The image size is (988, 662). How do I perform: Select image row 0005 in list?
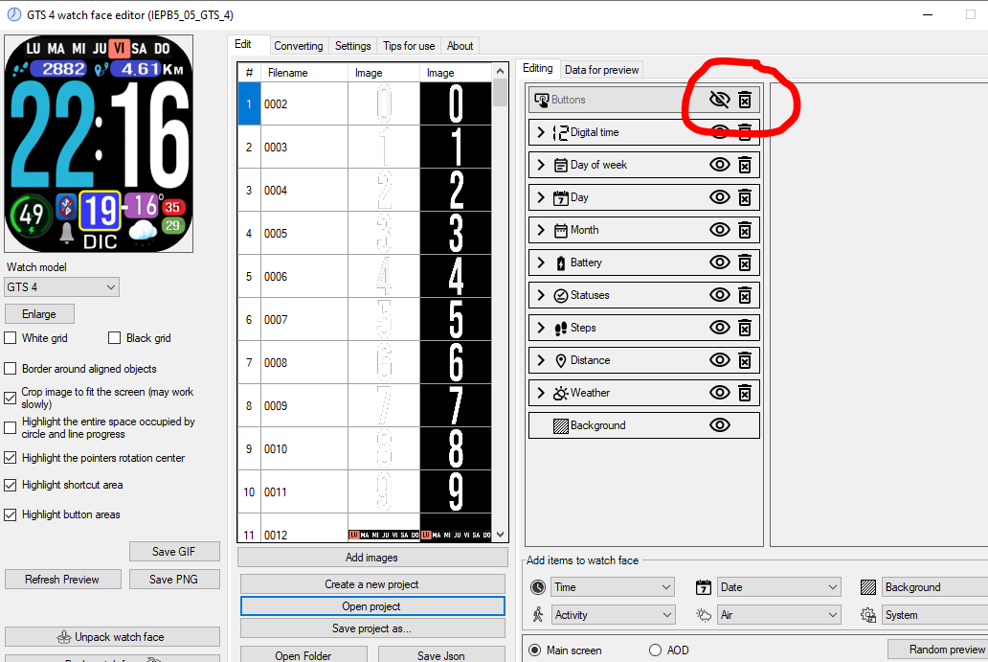click(x=364, y=233)
